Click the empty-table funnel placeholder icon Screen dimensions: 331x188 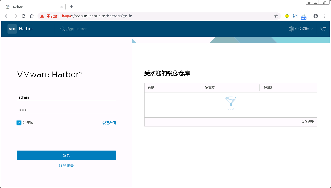pos(231,103)
